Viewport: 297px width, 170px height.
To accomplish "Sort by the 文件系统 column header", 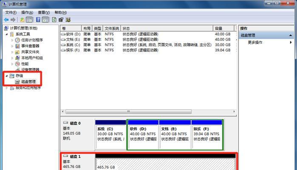I will [x=112, y=28].
